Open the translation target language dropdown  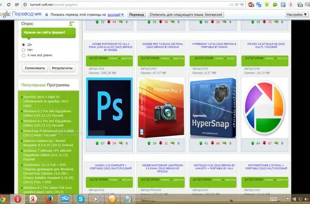click(116, 14)
